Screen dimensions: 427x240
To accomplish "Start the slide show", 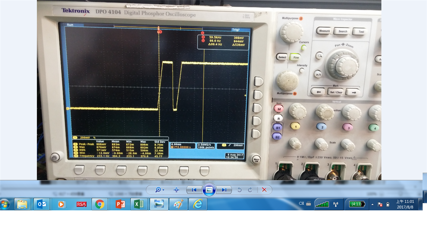I will (209, 190).
